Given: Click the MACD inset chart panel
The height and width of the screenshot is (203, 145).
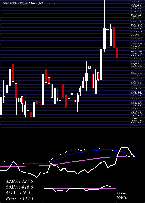Looking at the screenshot, I should [x=80, y=188].
